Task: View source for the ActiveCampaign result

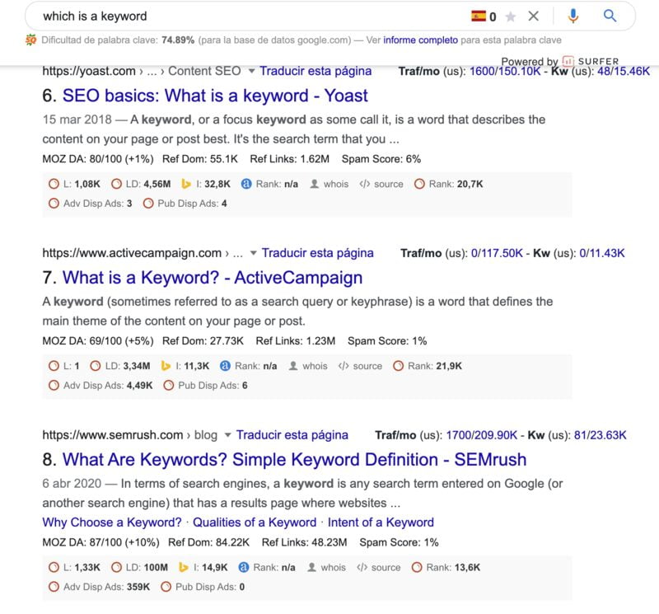Action: 360,366
